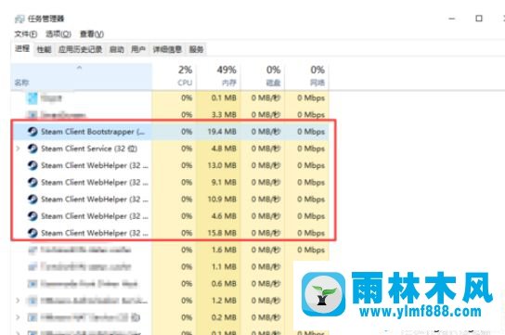Click the 13.0 MB memory cell
Screen dimensions: 505x335
[x=218, y=165]
